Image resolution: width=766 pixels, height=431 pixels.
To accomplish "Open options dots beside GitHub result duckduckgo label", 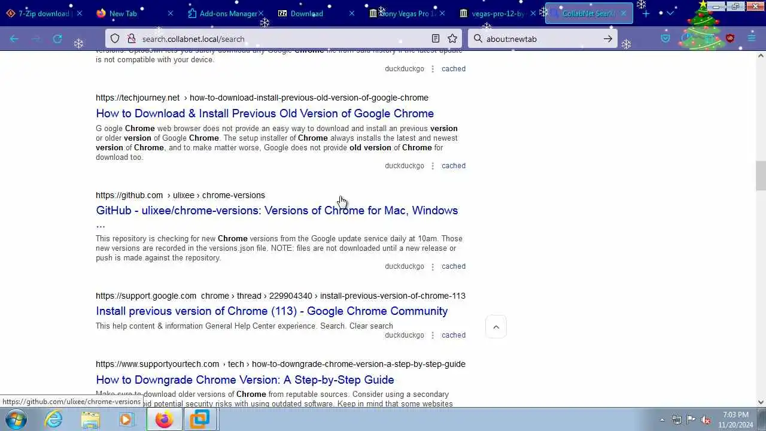I will 432,266.
